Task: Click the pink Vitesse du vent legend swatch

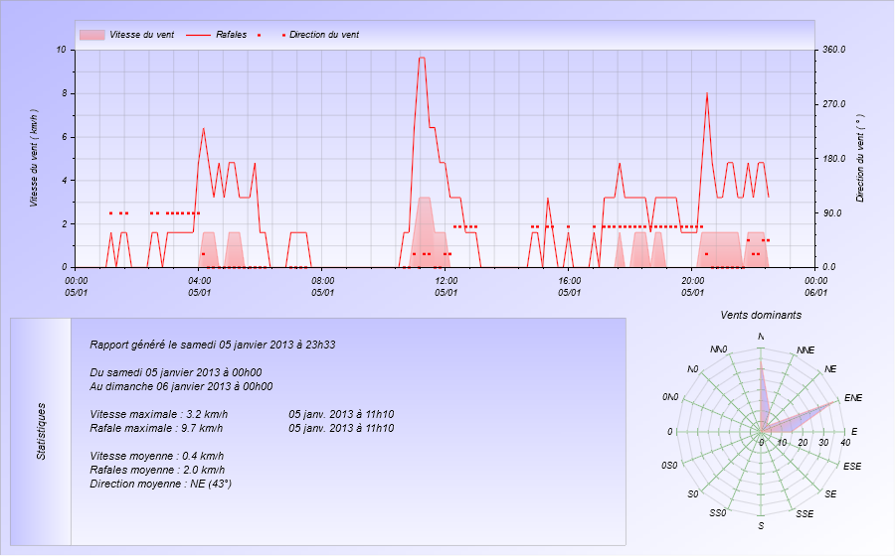Action: pyautogui.click(x=91, y=35)
